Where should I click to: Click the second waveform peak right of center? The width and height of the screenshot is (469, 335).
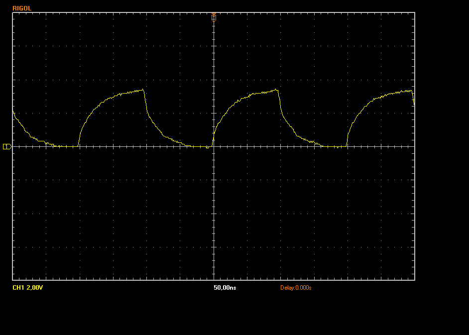click(x=277, y=90)
